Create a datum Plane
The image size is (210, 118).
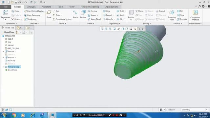(49, 14)
